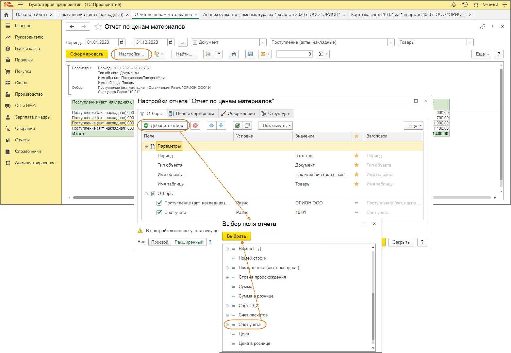Image resolution: width=511 pixels, height=353 pixels.
Task: Open the Поступление (акты, накладные) dropdown
Action: [391, 42]
